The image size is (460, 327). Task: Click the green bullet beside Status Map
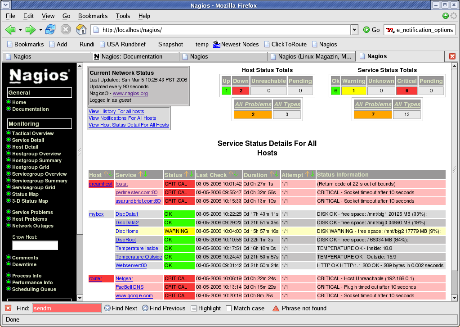pos(8,194)
